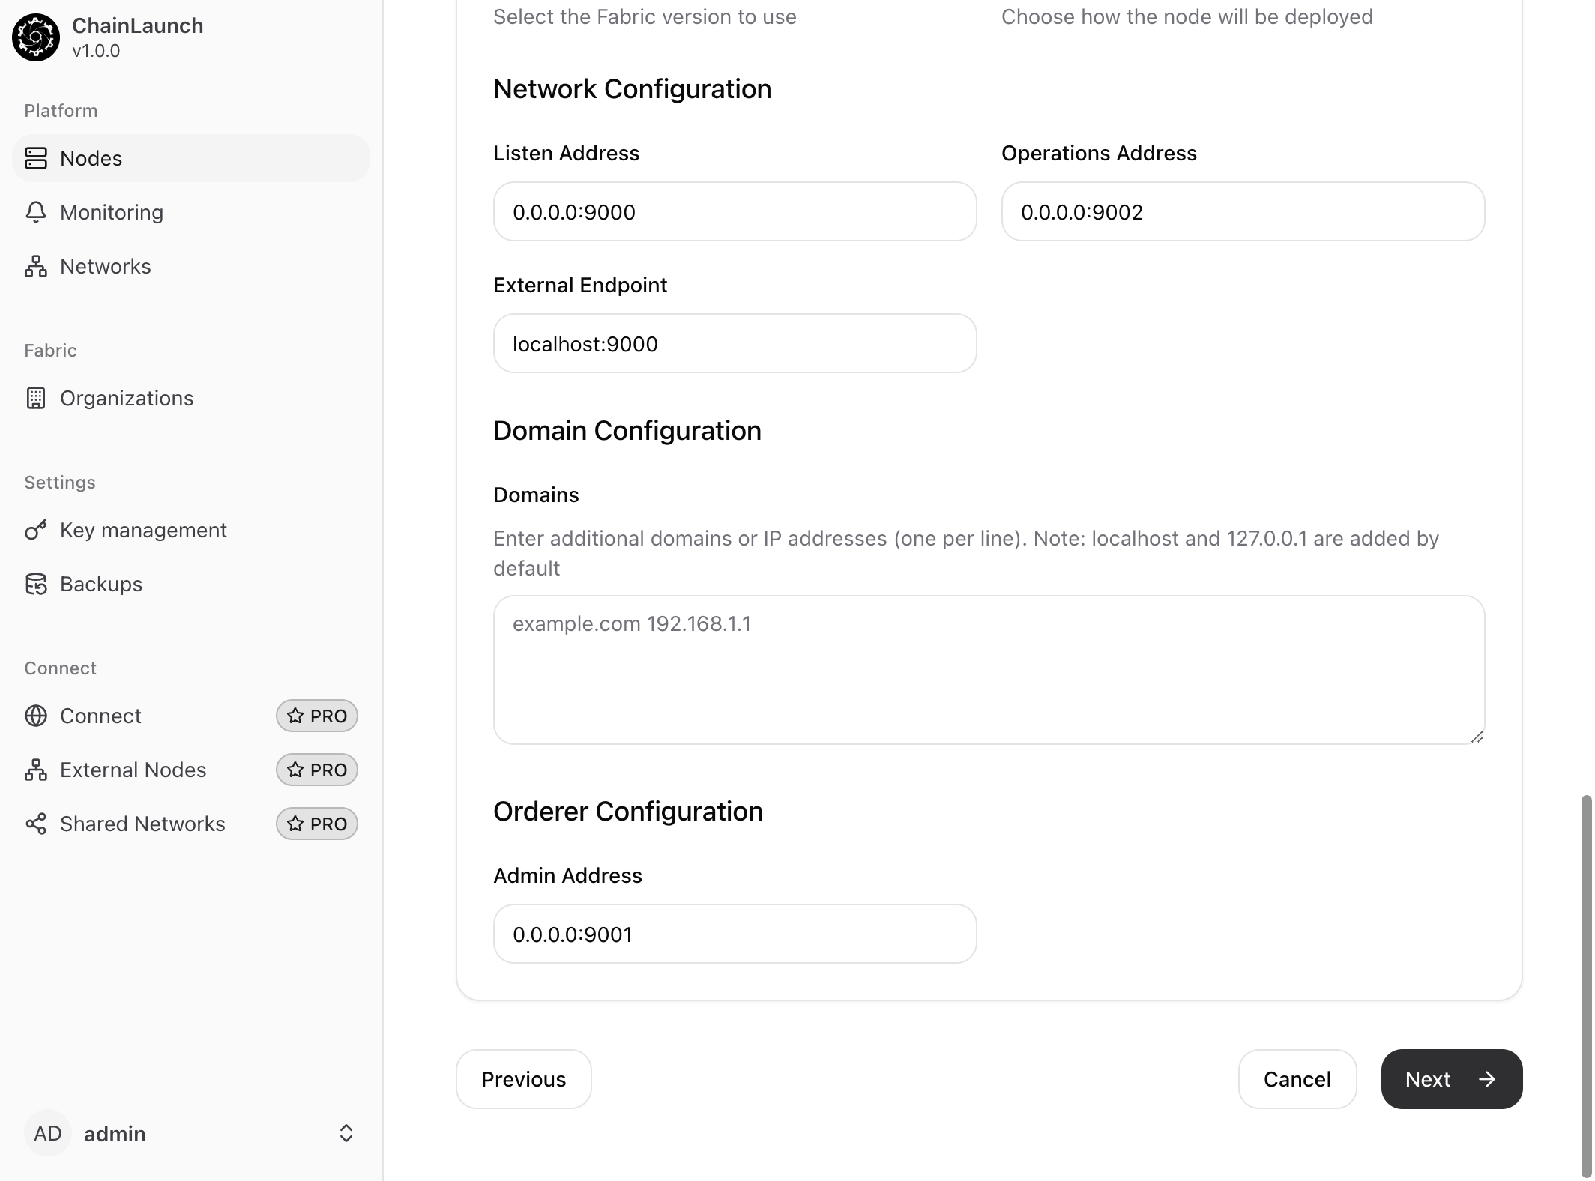Click the ChainLaunch logo icon

click(35, 37)
